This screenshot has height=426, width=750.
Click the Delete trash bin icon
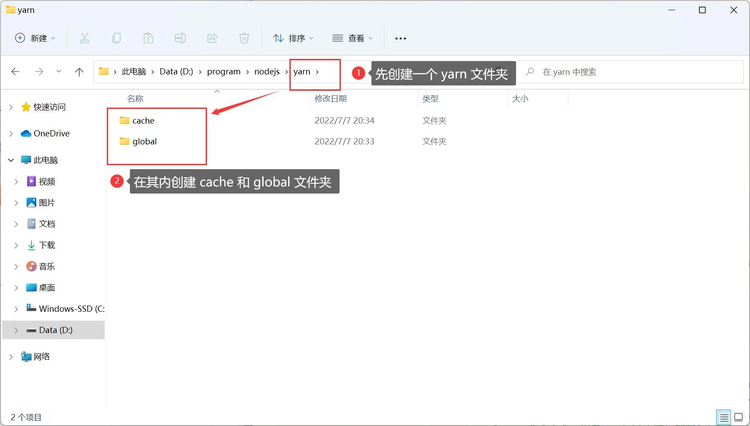244,39
